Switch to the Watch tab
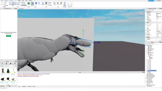Image resolution: width=162 pixels, height=91 pixels. click(34, 86)
